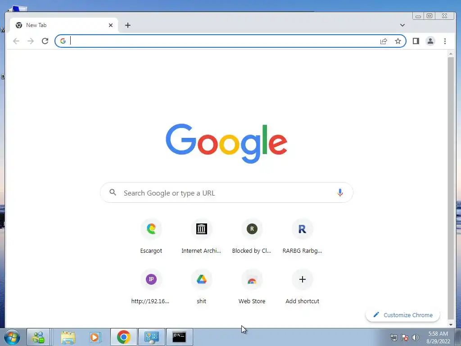Click the Chrome taskbar button
Screen dimensions: 461x346
(124, 337)
